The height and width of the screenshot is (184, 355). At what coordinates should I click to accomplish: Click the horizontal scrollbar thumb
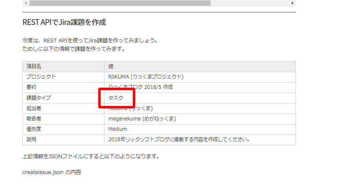[x=120, y=3]
